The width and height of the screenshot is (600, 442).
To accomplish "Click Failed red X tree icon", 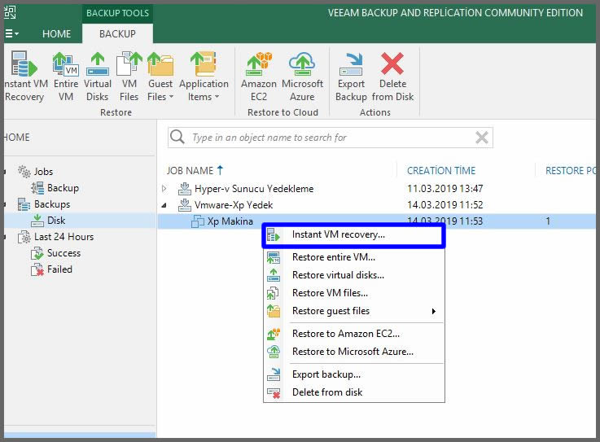I will click(37, 269).
